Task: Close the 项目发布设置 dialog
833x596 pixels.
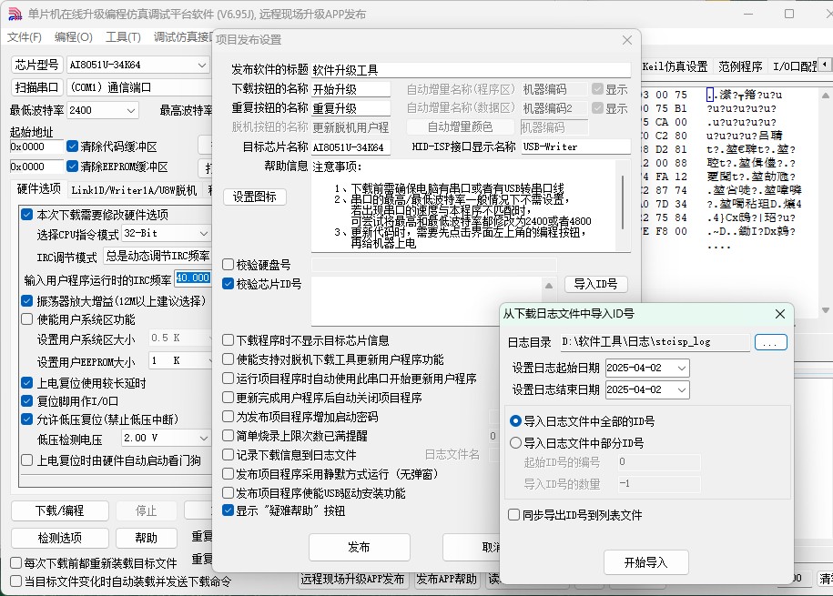Action: (626, 40)
